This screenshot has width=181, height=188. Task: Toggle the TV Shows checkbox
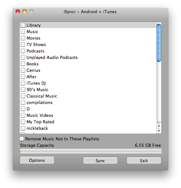[23, 44]
